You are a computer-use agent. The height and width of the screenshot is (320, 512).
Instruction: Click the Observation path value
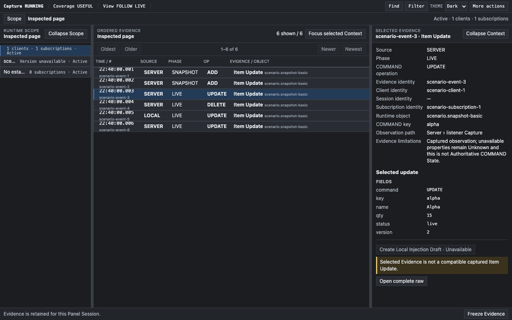tap(454, 133)
